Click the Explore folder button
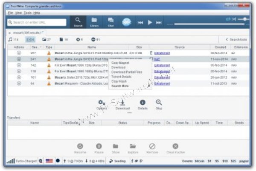The width and height of the screenshot is (256, 171). pos(133,148)
